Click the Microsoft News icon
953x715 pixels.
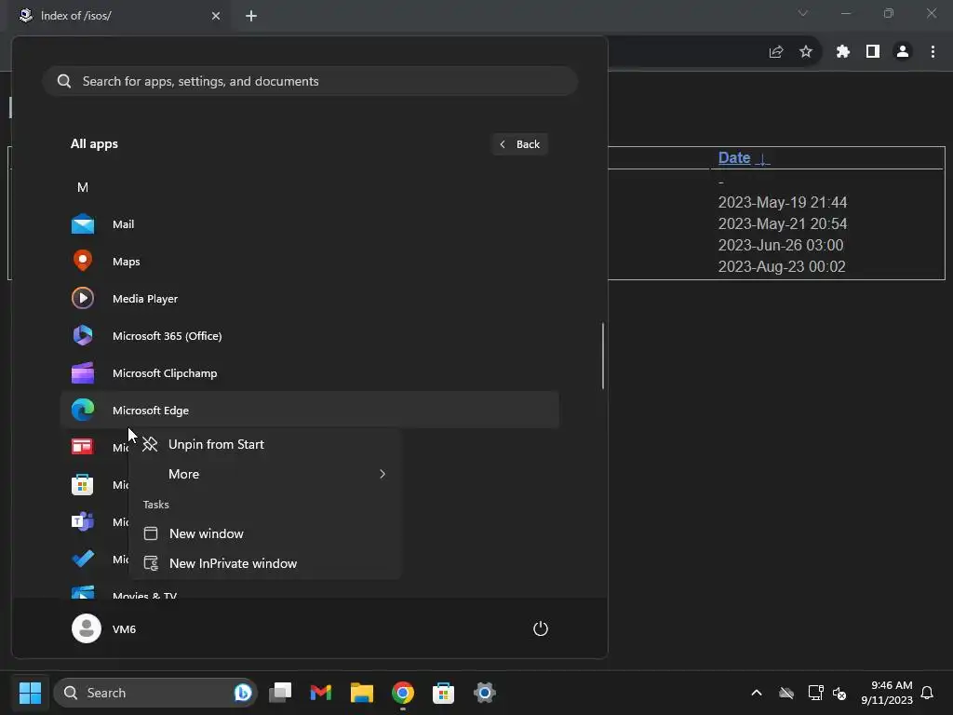click(x=83, y=447)
